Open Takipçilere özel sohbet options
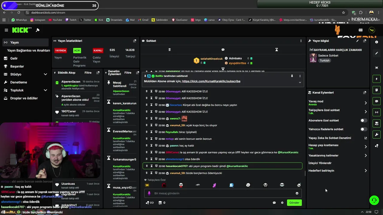 (338, 112)
